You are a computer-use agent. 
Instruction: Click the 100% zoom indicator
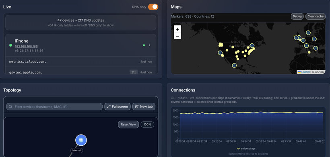point(147,124)
